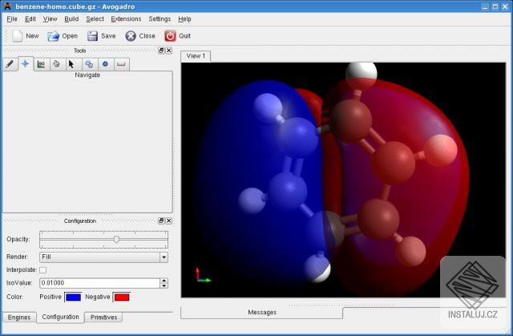Open the Extensions menu
The height and width of the screenshot is (336, 513).
pyautogui.click(x=126, y=19)
